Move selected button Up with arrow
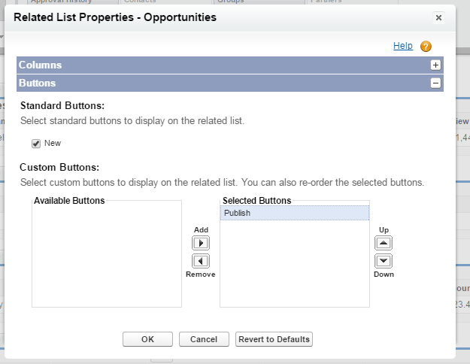 384,244
